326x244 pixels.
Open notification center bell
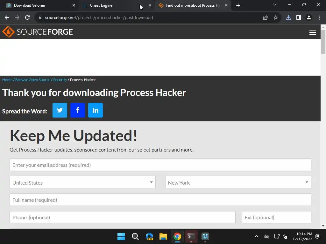click(x=317, y=236)
